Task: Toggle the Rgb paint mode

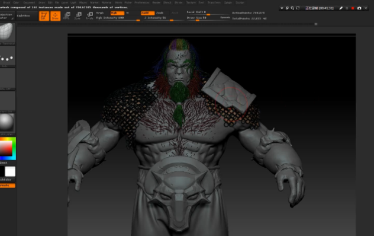Action: (x=117, y=13)
